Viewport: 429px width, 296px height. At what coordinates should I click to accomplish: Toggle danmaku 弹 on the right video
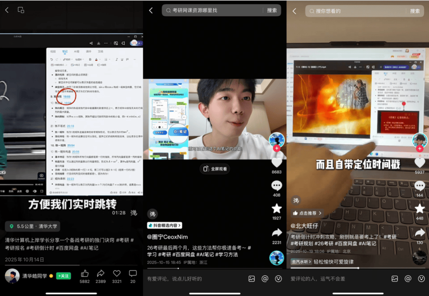(x=296, y=201)
